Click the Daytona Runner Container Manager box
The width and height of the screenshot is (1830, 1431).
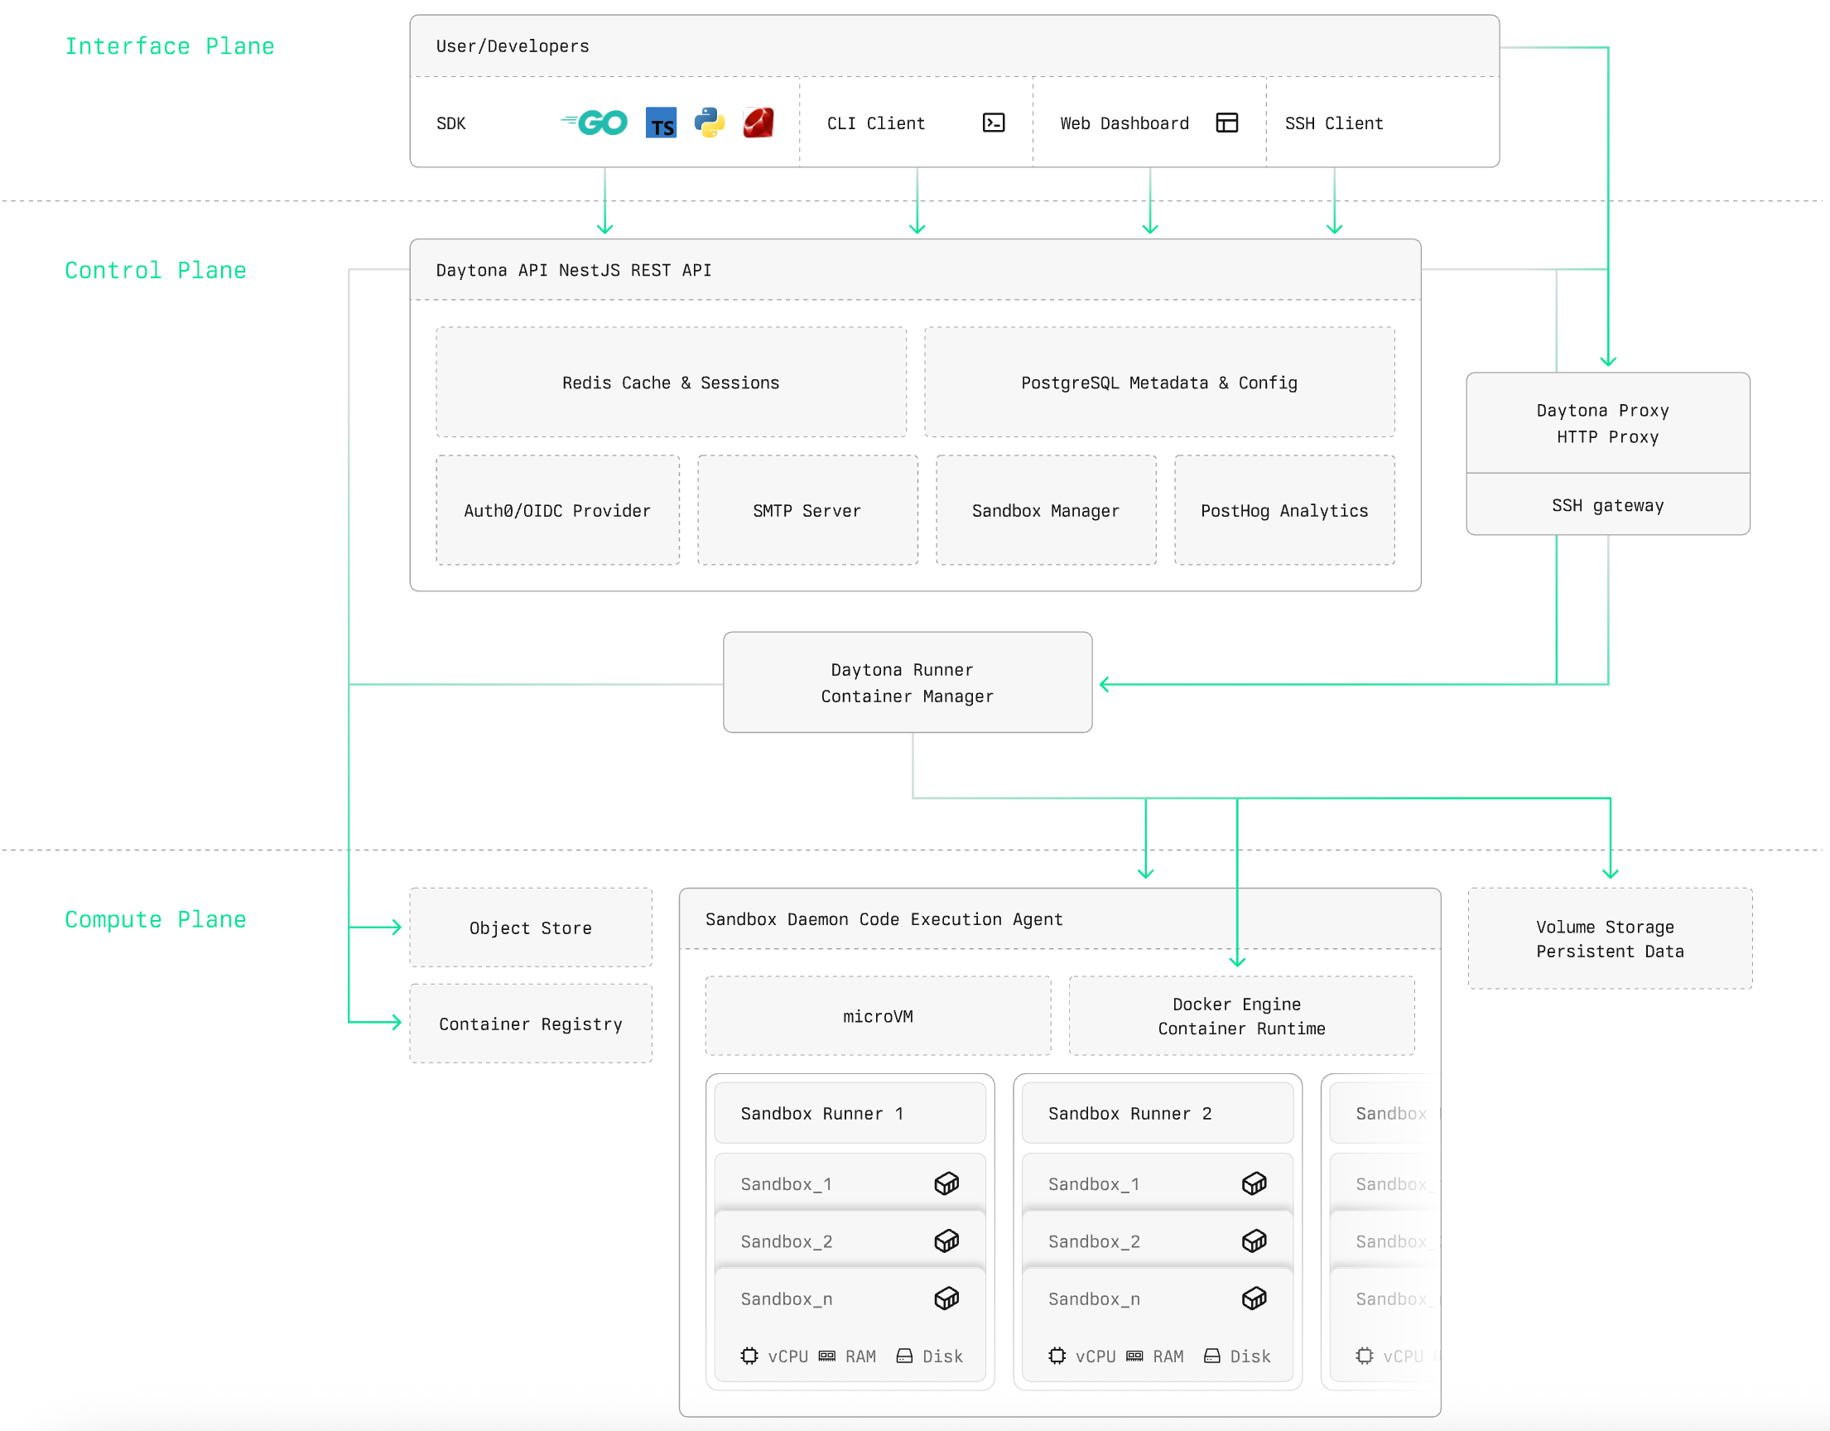907,682
